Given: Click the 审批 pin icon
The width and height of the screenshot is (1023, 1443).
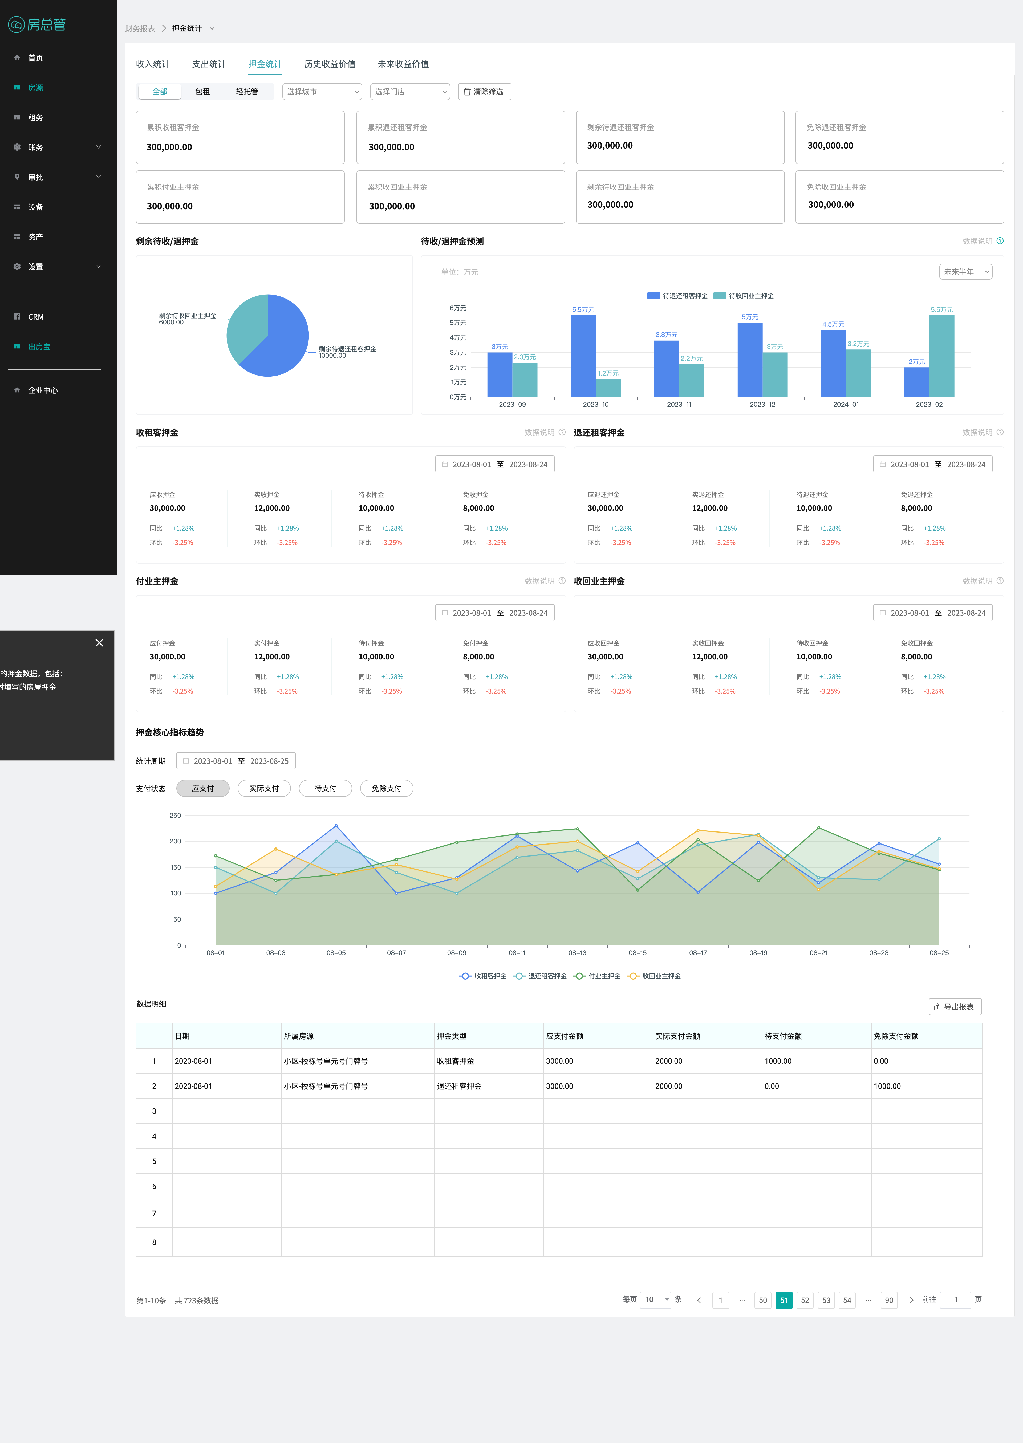Looking at the screenshot, I should click(17, 177).
